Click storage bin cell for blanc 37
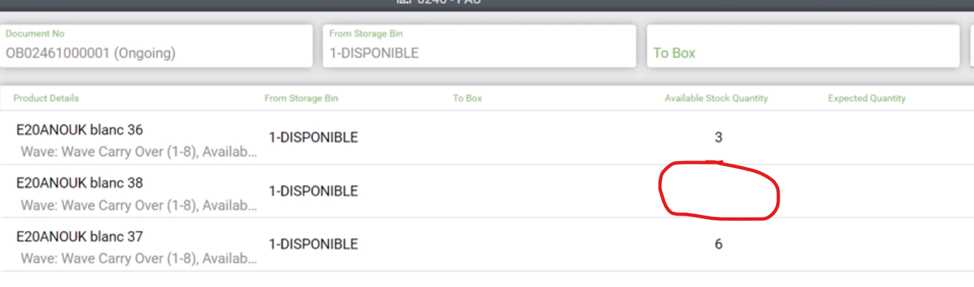Image resolution: width=974 pixels, height=287 pixels. point(313,244)
